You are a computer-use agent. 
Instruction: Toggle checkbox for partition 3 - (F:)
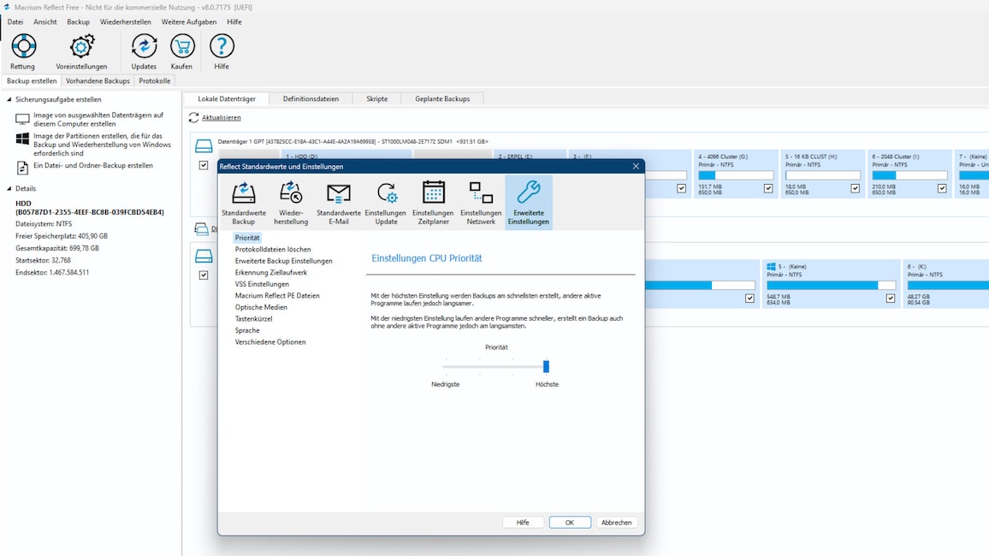coord(681,188)
